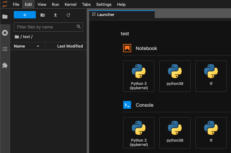The height and width of the screenshot is (153, 231).
Task: Sort files by Name column
Action: click(x=27, y=46)
